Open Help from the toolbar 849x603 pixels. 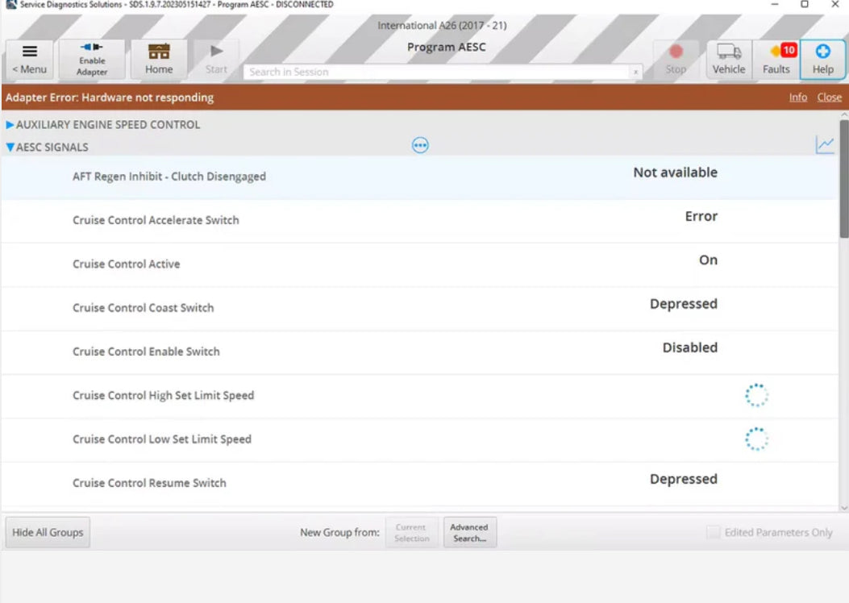[x=822, y=58]
